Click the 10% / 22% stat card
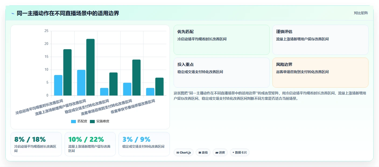Screen dimensions: 379x167 pos(90,144)
